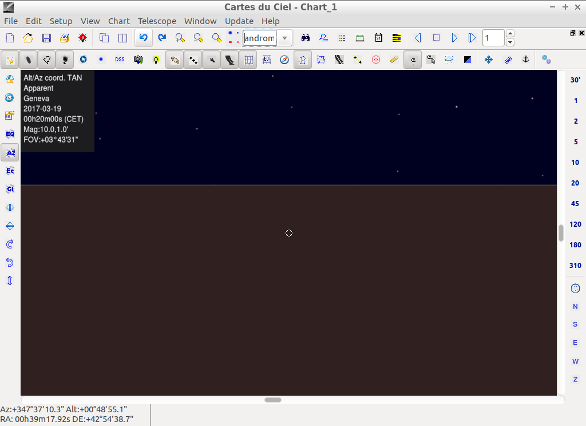Click the blue chain-link icon
This screenshot has width=586, height=426.
[508, 60]
